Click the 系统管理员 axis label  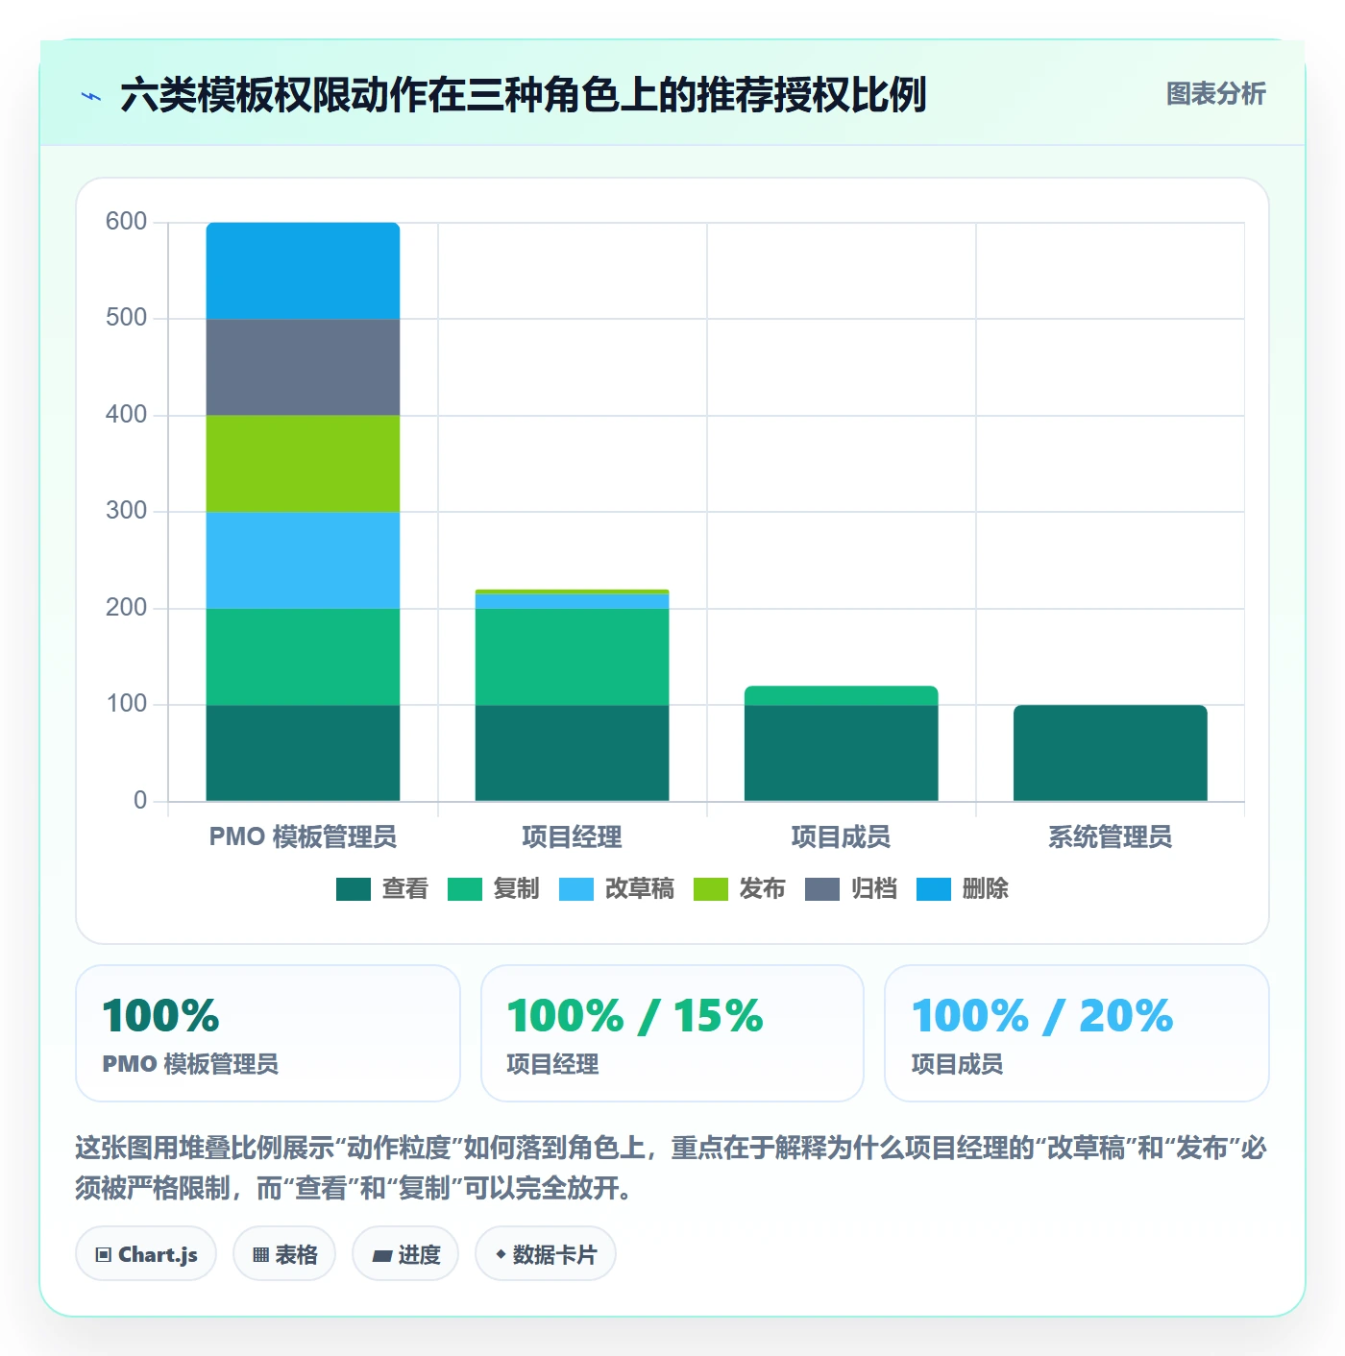coord(1110,836)
